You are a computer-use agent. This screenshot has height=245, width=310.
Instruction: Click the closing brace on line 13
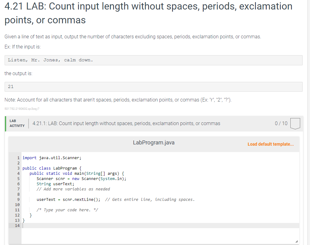[24, 220]
